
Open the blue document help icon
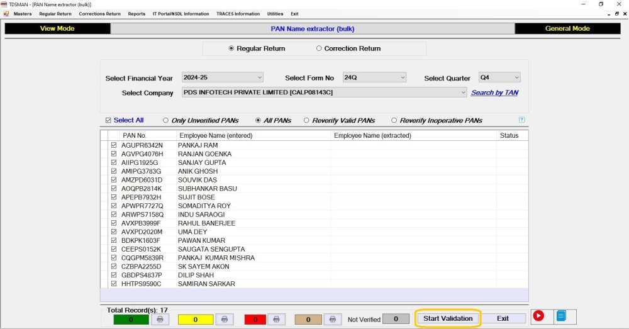click(561, 316)
